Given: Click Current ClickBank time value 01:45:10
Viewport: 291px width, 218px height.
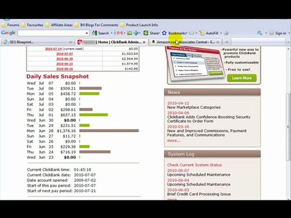Looking at the screenshot, I should click(x=82, y=170).
